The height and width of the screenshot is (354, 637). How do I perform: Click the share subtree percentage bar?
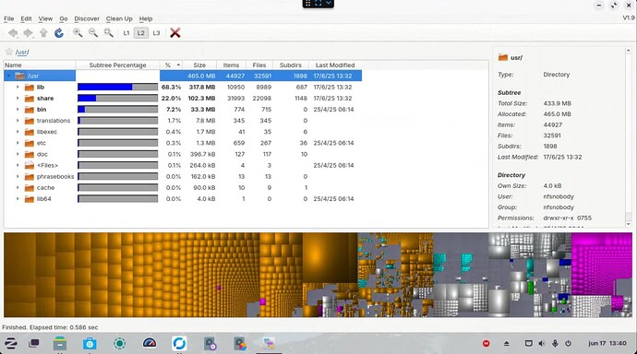pyautogui.click(x=117, y=99)
